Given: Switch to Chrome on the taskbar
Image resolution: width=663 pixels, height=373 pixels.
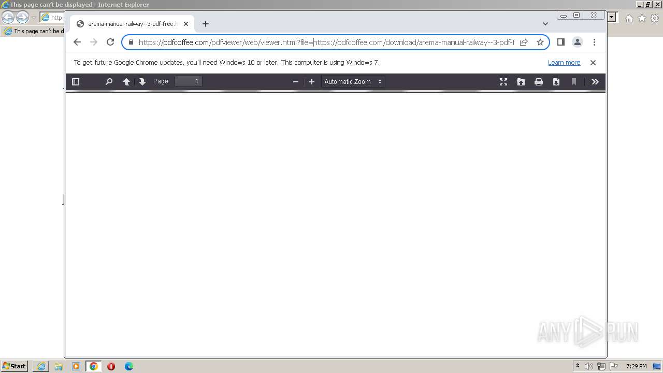Looking at the screenshot, I should point(94,366).
